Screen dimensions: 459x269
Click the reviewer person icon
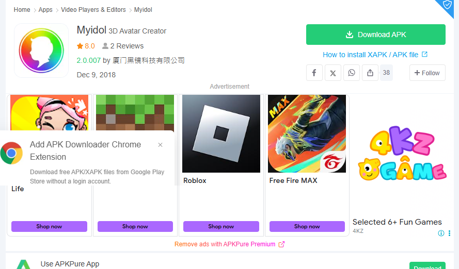tap(105, 46)
